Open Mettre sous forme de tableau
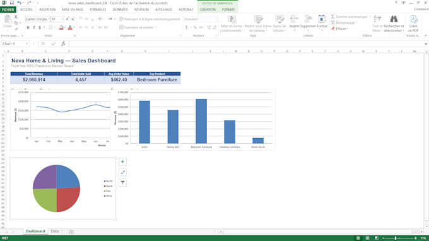 click(x=258, y=23)
